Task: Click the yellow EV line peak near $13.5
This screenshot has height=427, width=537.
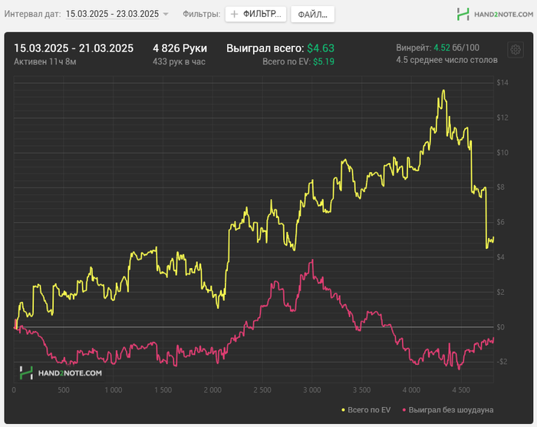Action: pyautogui.click(x=444, y=91)
